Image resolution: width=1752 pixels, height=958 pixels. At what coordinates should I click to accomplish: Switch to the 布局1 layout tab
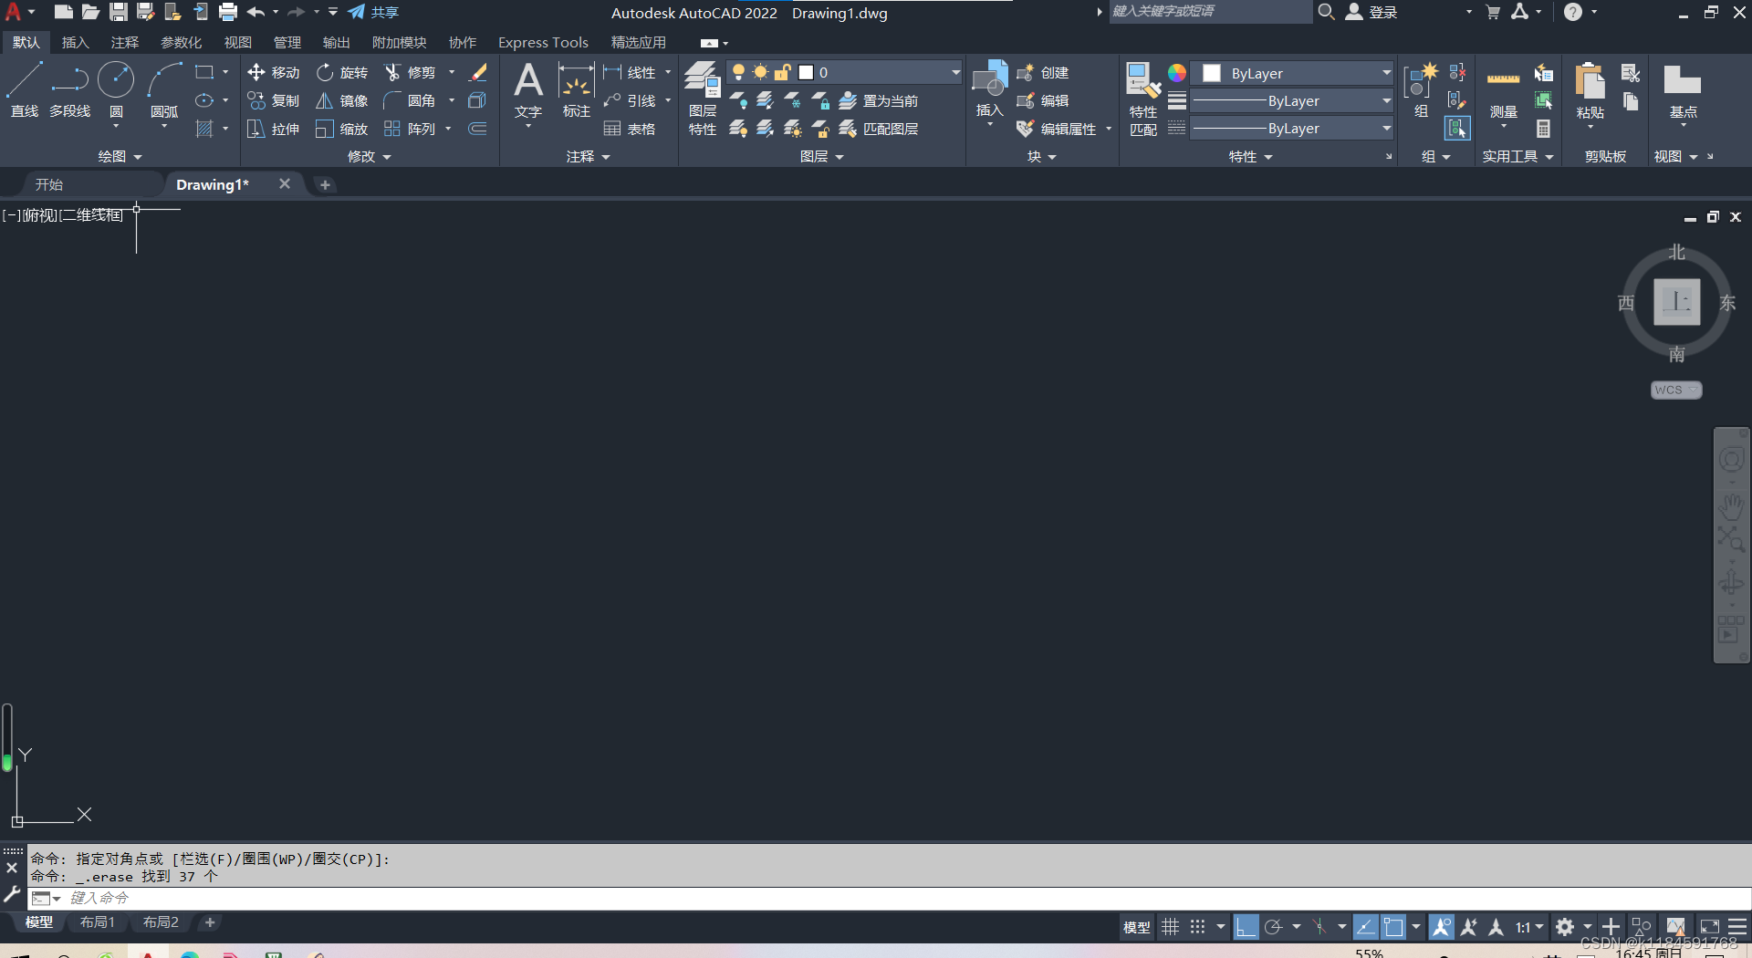pos(97,922)
